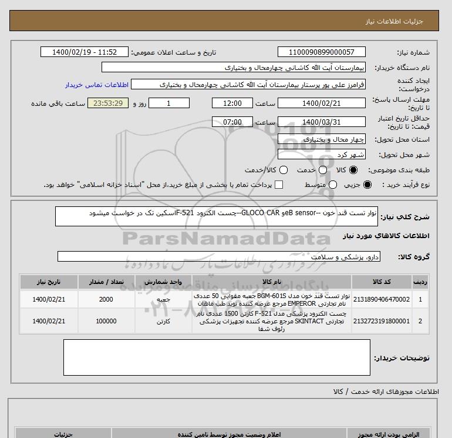Select the خدمت radio button
Image resolution: width=452 pixels, height=438 pixels.
pos(323,170)
